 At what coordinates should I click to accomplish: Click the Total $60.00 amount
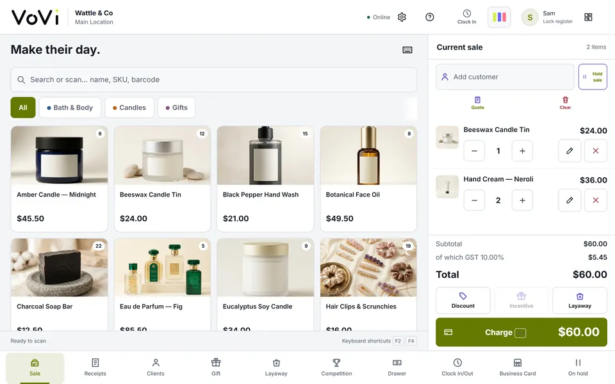[x=589, y=275]
